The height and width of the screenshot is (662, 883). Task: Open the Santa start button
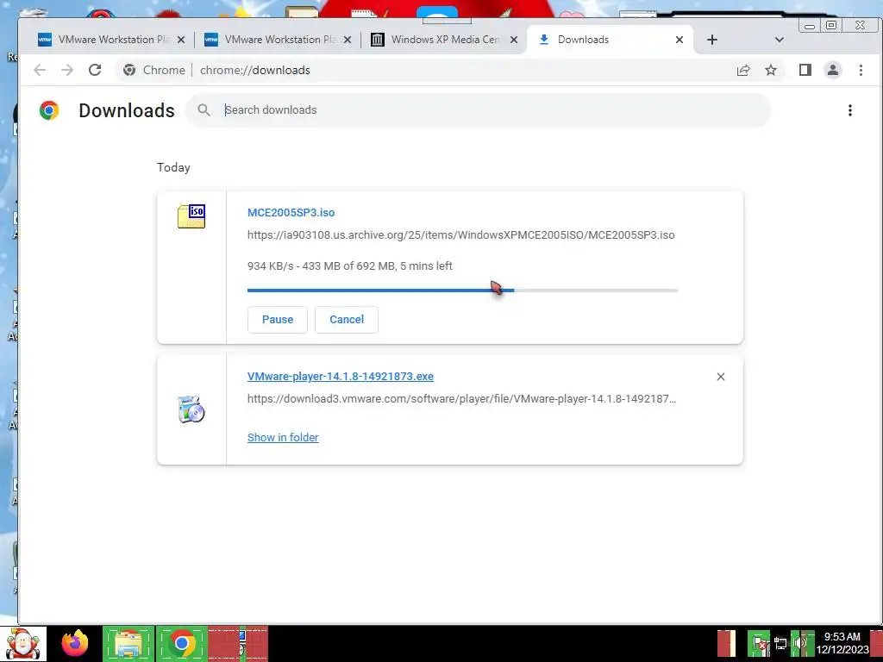point(23,643)
